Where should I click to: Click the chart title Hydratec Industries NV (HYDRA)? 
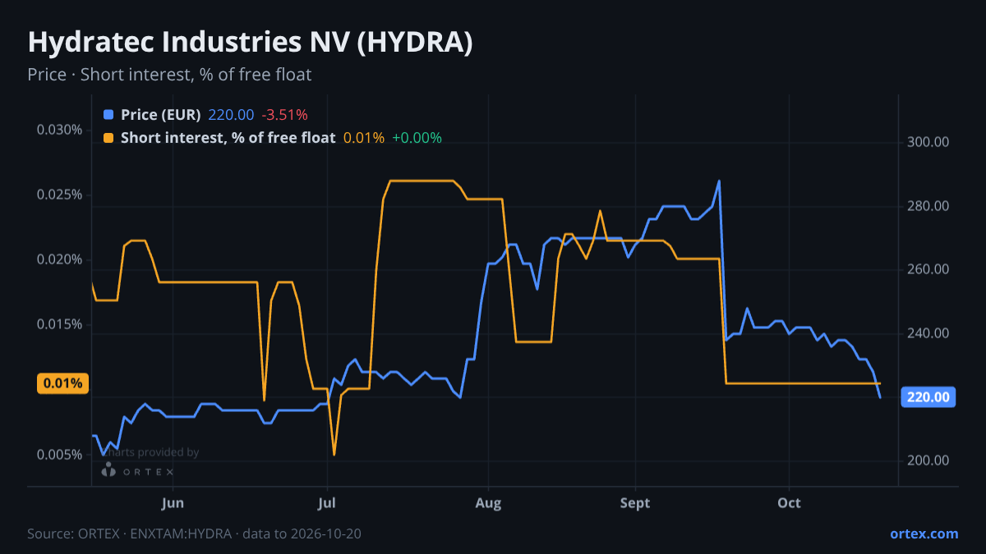click(250, 43)
